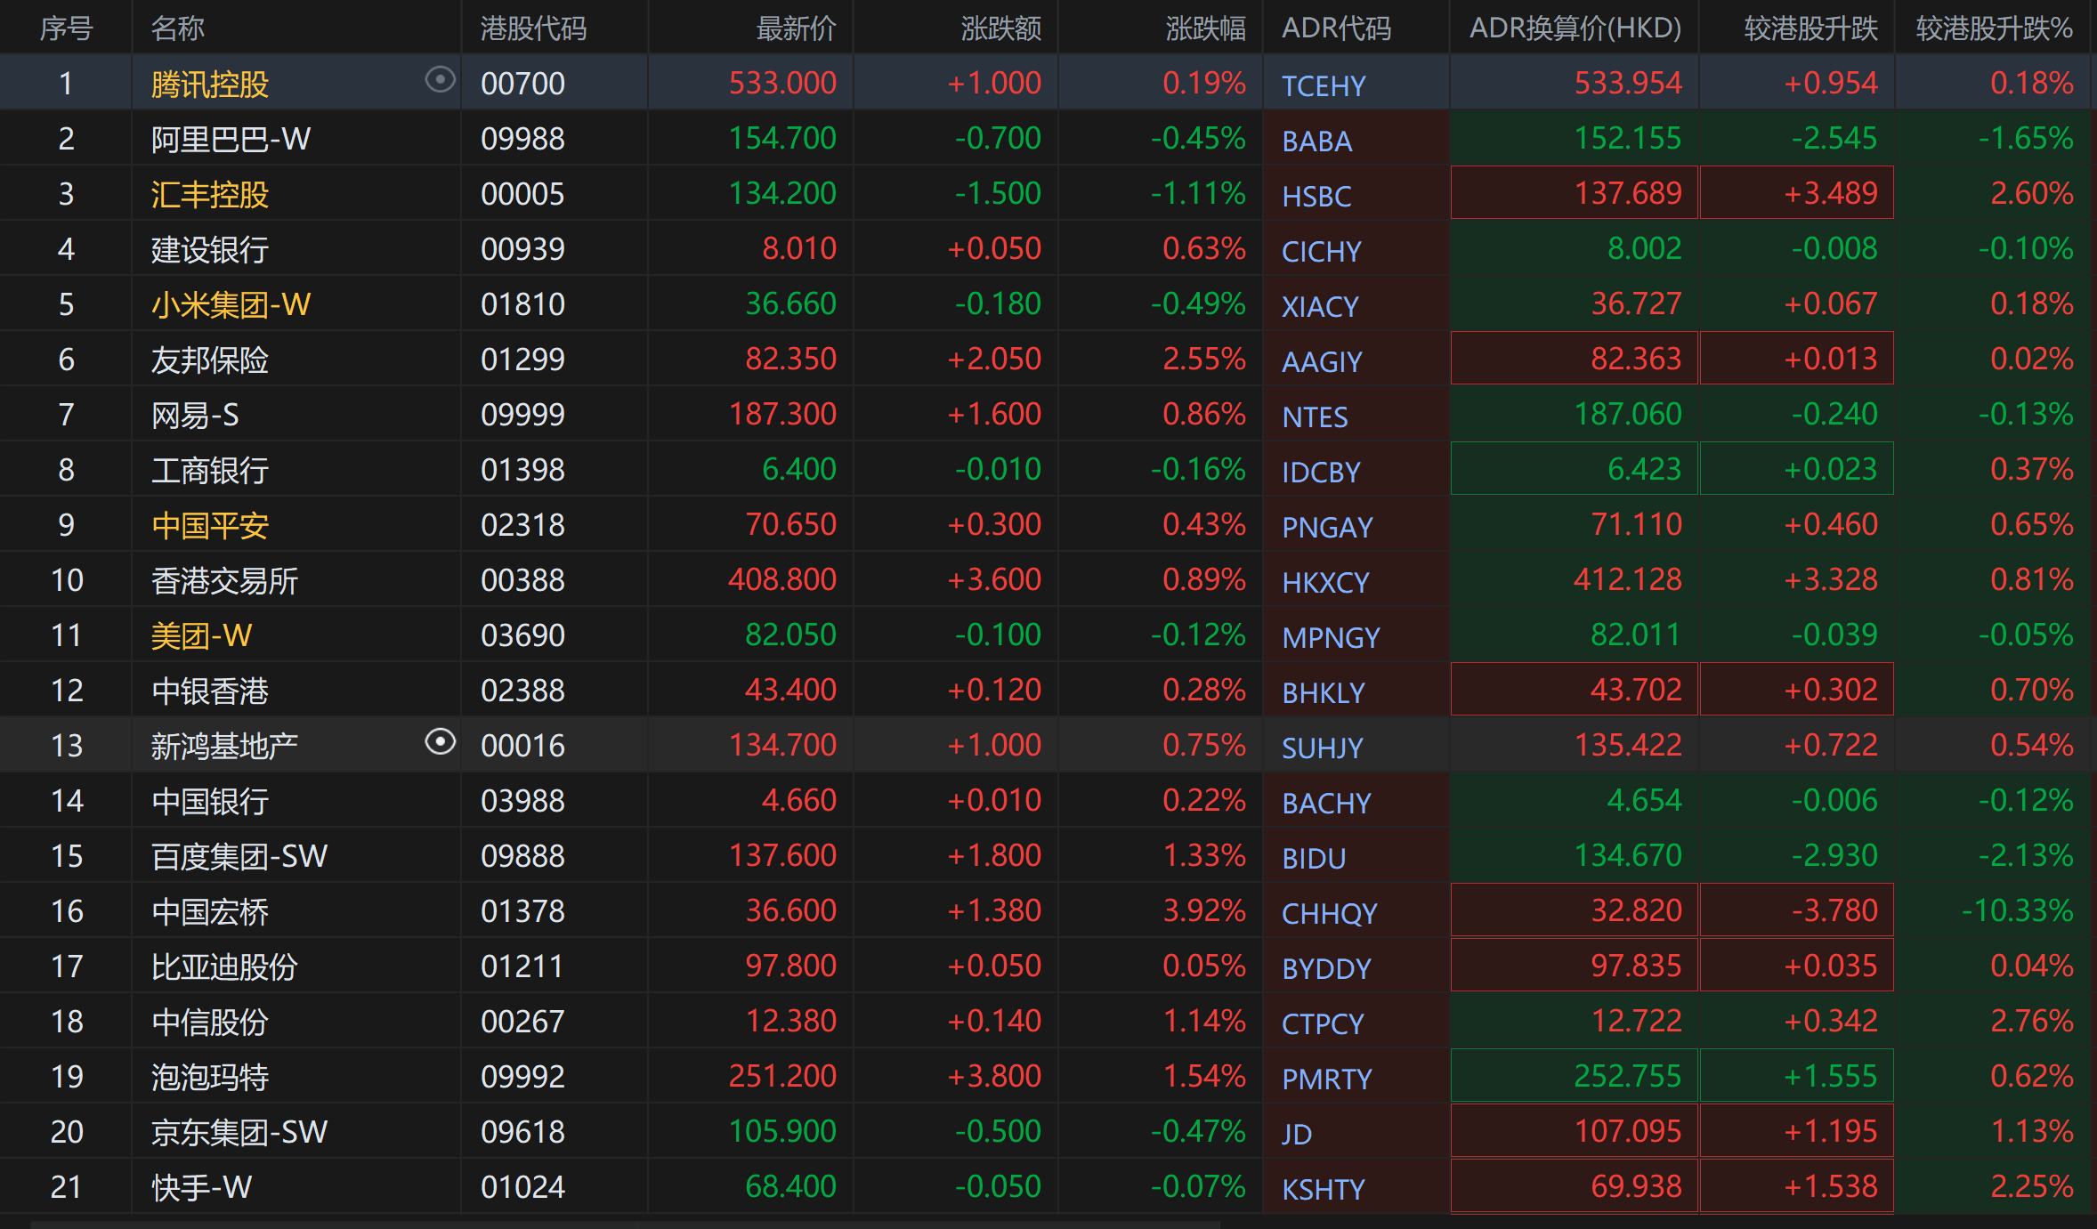2097x1229 pixels.
Task: Click the ADR换算价(HKD) column header
Action: point(1575,28)
